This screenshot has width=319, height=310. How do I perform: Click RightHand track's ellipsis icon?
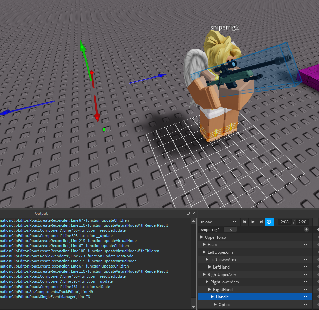click(306, 289)
